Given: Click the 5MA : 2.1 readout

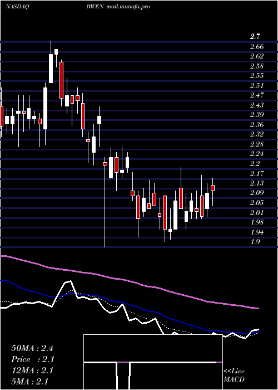Looking at the screenshot, I should (29, 382).
